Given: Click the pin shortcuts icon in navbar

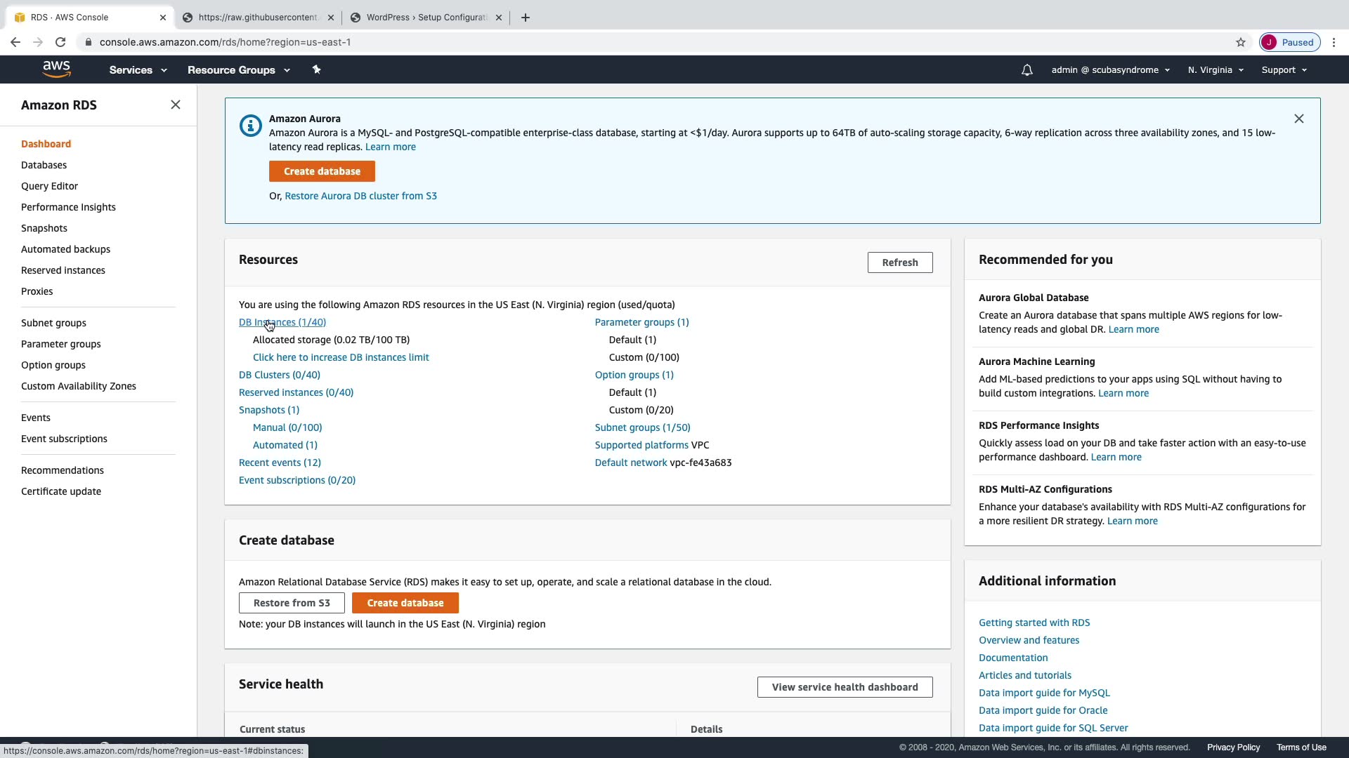Looking at the screenshot, I should (x=316, y=69).
